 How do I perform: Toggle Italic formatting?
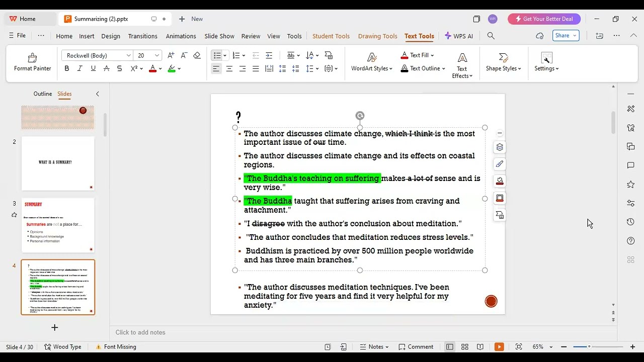tap(79, 68)
